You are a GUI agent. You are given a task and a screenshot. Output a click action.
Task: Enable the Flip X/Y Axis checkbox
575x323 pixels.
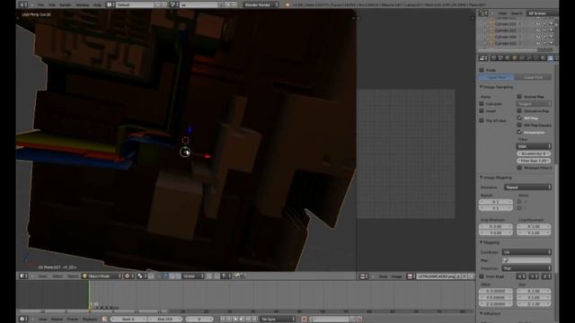point(482,120)
